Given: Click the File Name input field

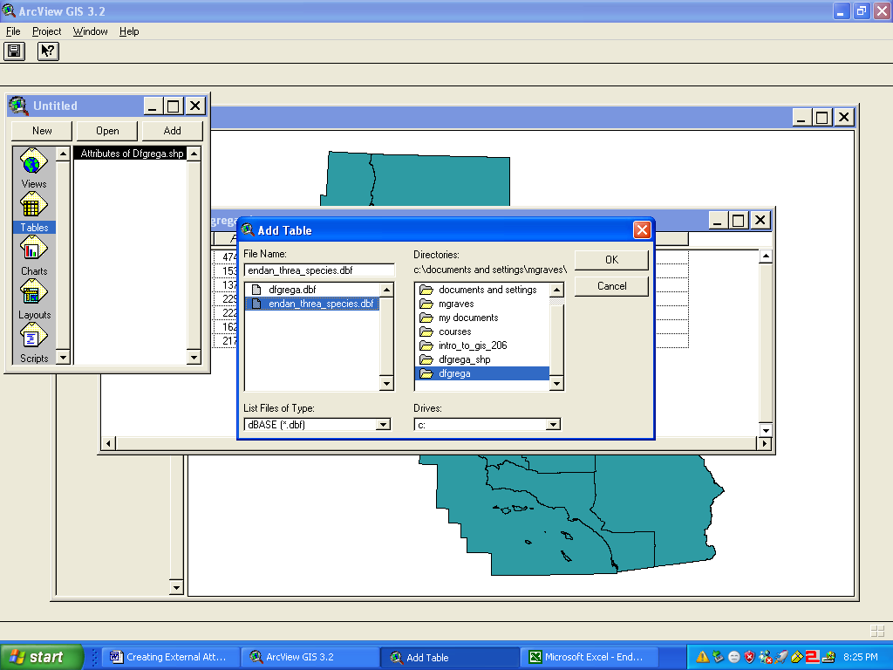Looking at the screenshot, I should click(319, 270).
